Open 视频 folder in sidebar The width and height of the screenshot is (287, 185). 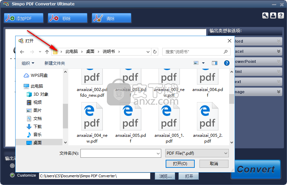point(34,102)
